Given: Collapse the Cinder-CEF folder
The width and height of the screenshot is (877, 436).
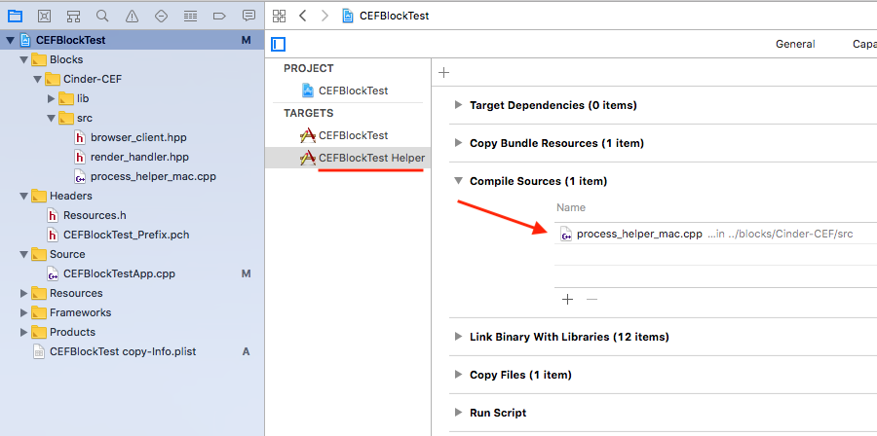Looking at the screenshot, I should point(37,79).
